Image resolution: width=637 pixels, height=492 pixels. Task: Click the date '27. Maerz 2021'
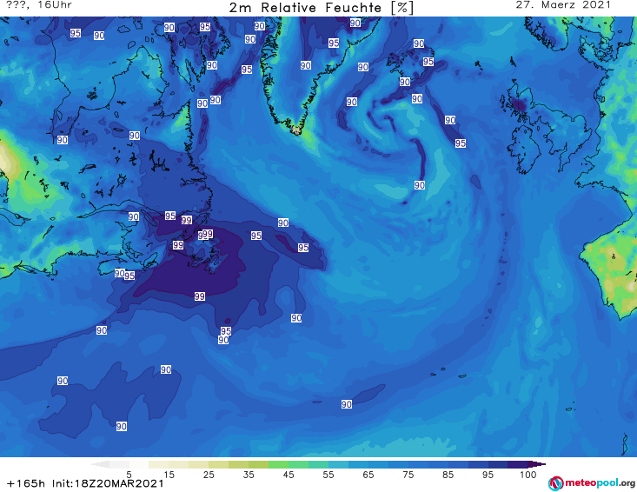click(563, 5)
